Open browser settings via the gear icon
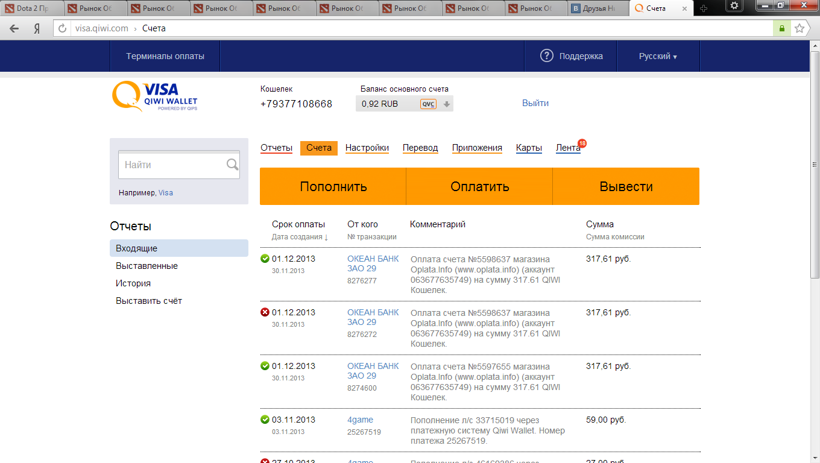 click(x=734, y=5)
